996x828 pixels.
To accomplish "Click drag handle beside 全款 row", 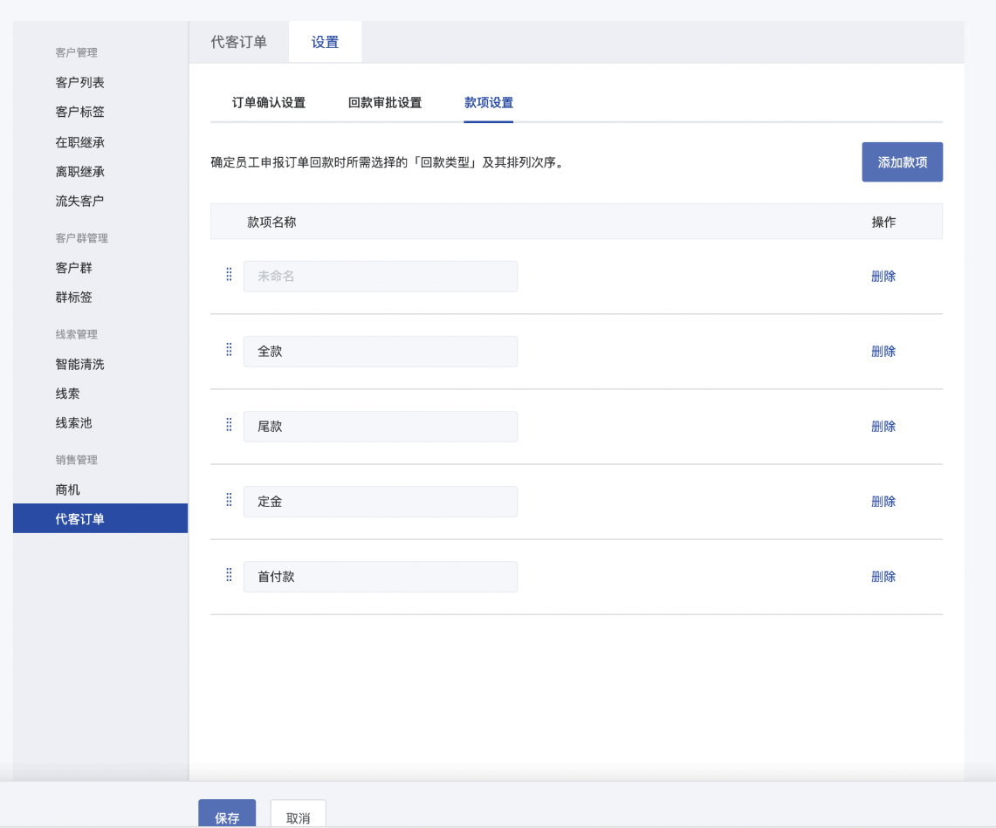I will pyautogui.click(x=230, y=349).
